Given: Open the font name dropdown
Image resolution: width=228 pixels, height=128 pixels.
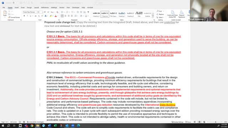Looking at the screenshot, I should (37, 12).
